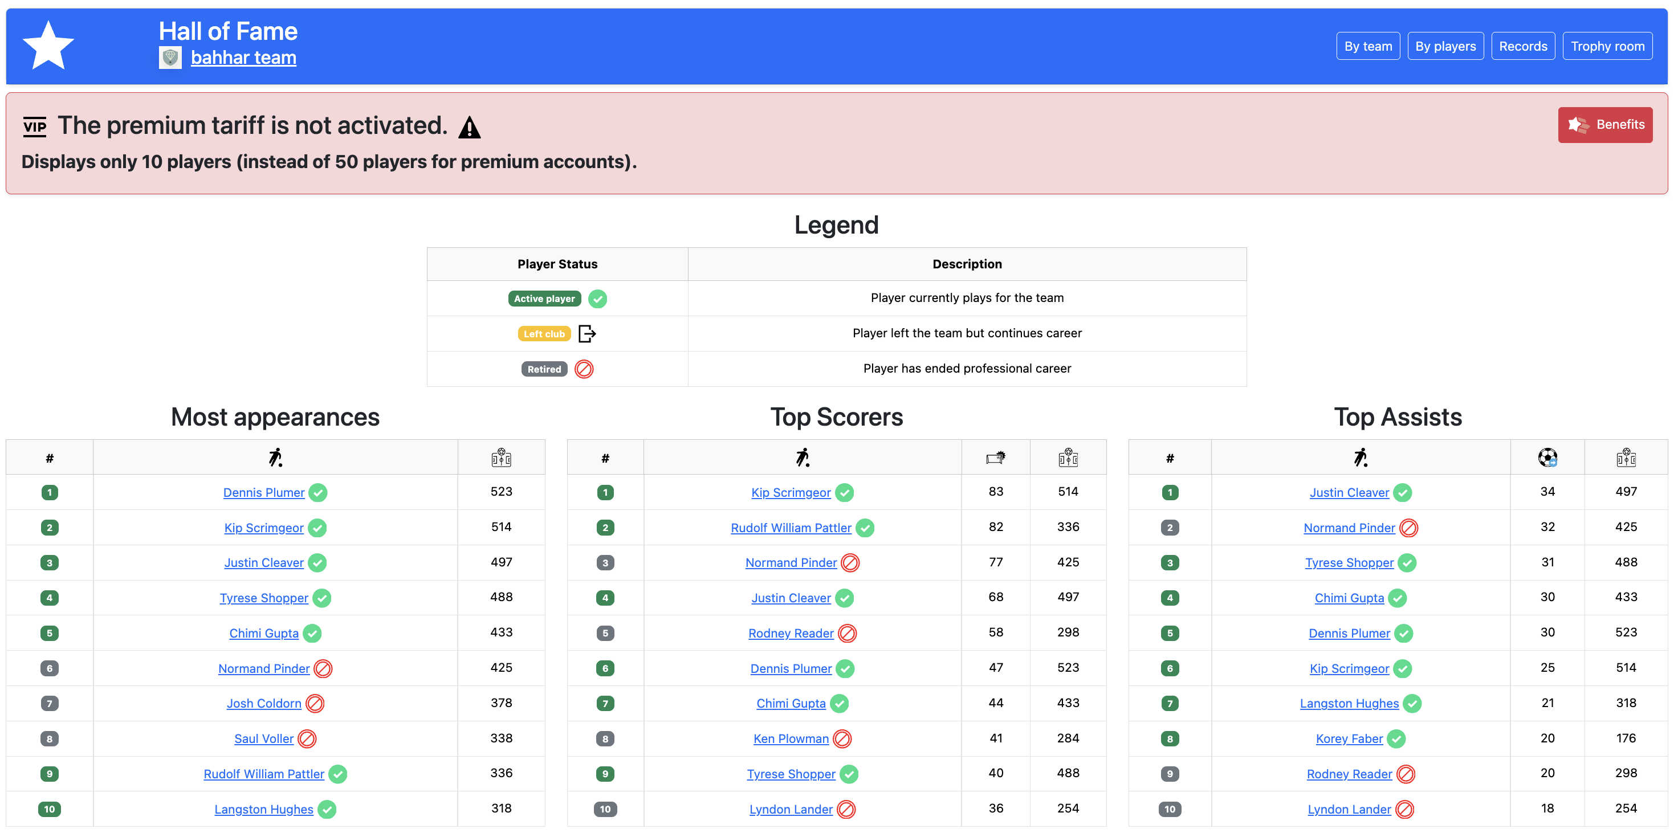
Task: Click the VIP icon in the premium banner
Action: [x=35, y=126]
